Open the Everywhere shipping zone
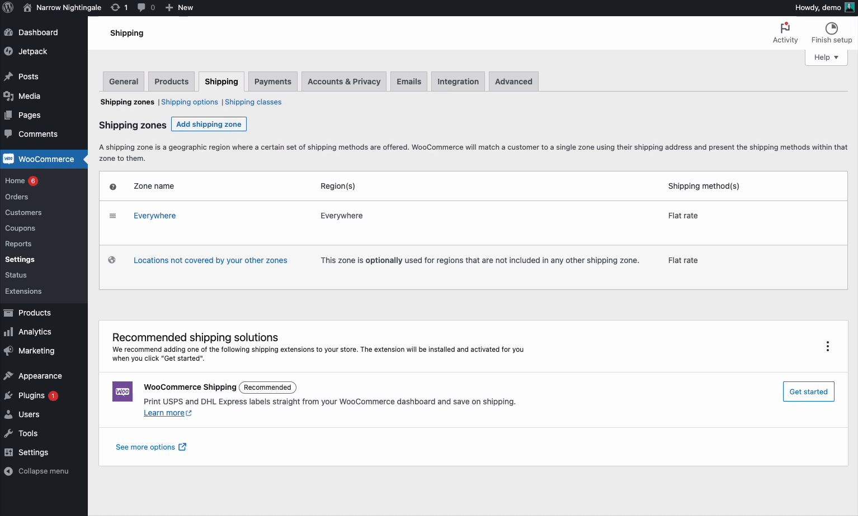 coord(155,216)
